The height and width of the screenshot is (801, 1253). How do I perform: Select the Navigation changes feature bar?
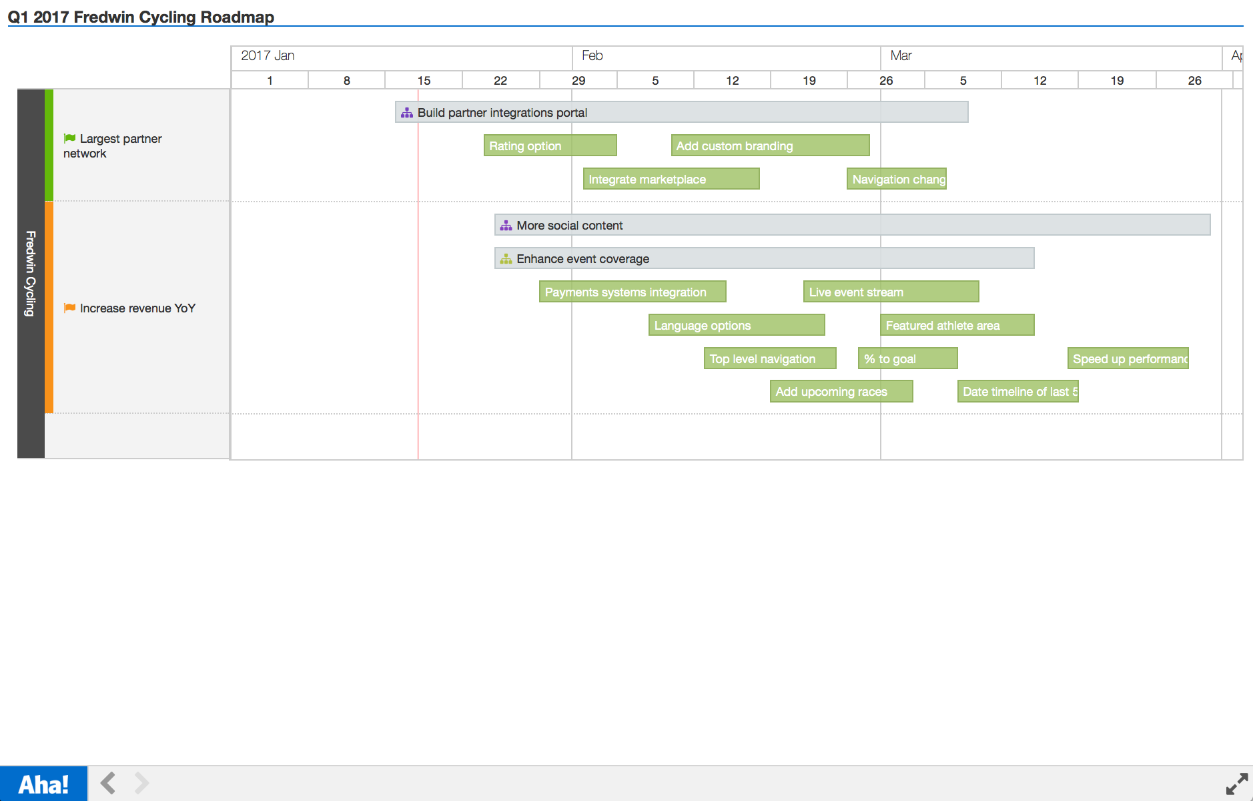click(897, 179)
